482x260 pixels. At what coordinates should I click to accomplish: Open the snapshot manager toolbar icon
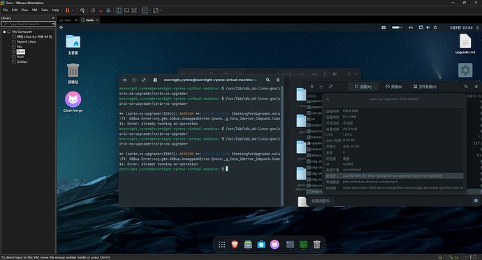coord(108,10)
